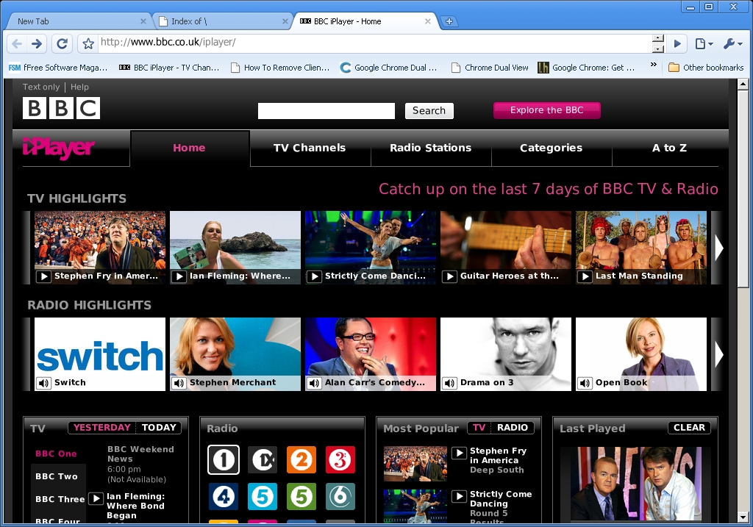
Task: Open the fFree Software Maga... bookmark
Action: (57, 68)
